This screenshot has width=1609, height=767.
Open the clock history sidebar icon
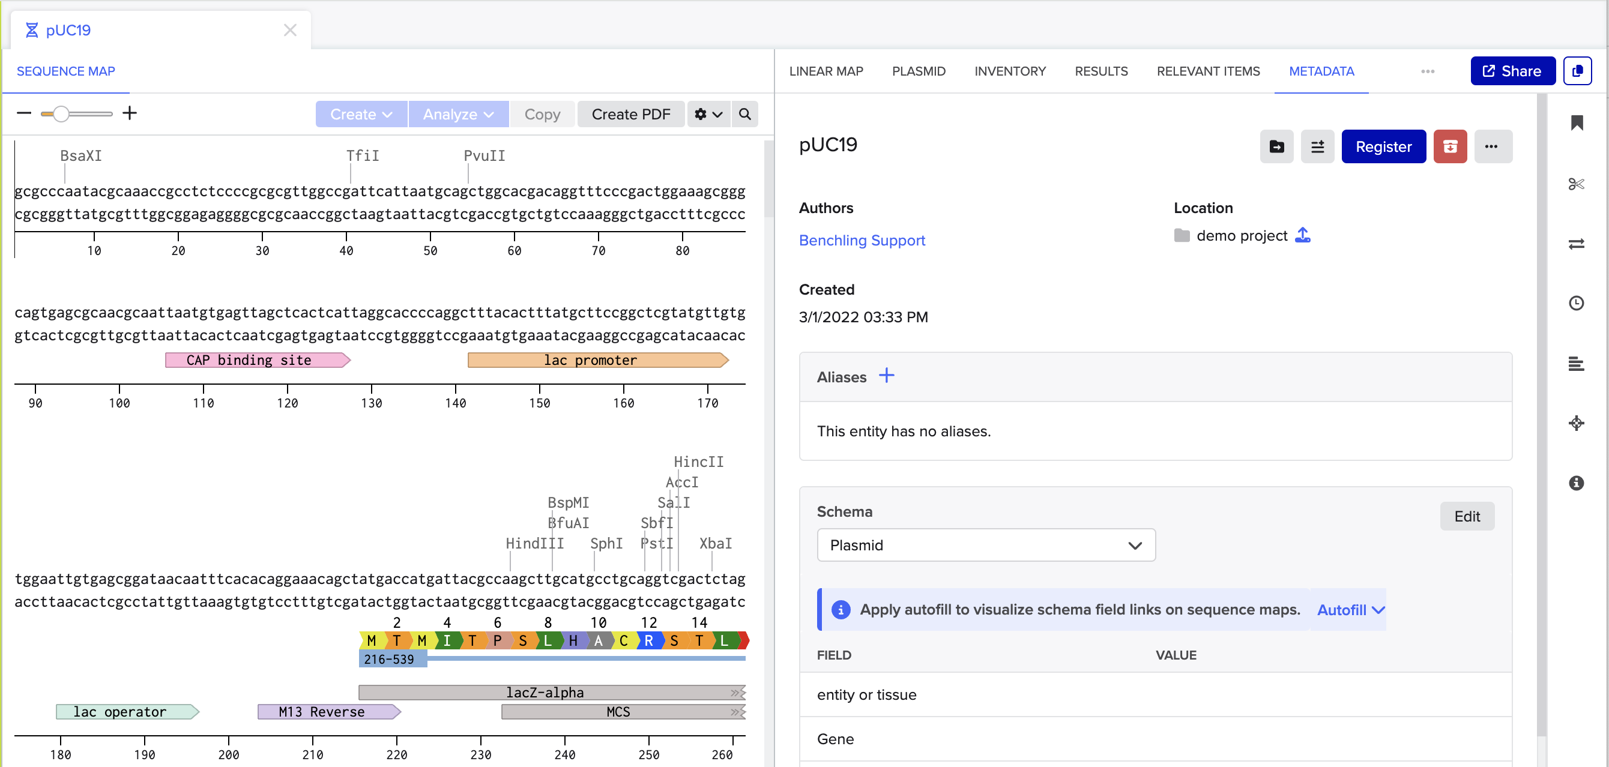point(1576,304)
